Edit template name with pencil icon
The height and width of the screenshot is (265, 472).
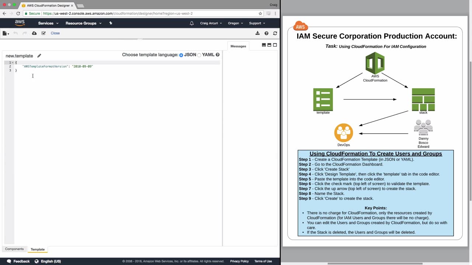(x=39, y=56)
